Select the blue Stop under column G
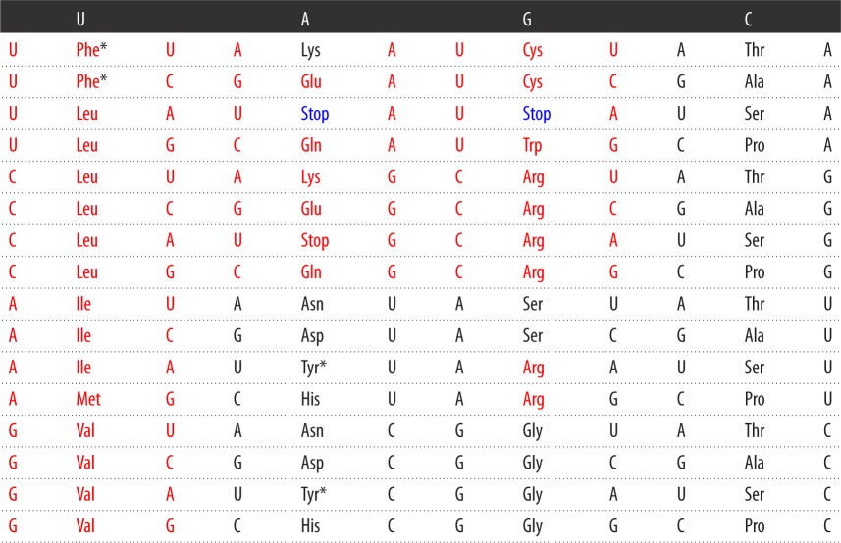 [x=536, y=114]
